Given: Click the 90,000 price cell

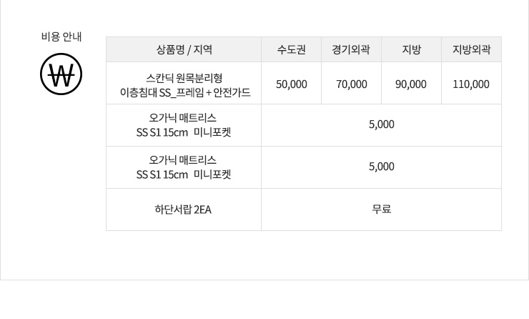Looking at the screenshot, I should tap(411, 84).
